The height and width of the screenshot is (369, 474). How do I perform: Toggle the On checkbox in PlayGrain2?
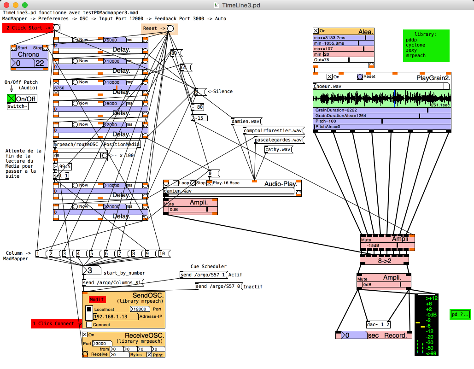point(329,77)
